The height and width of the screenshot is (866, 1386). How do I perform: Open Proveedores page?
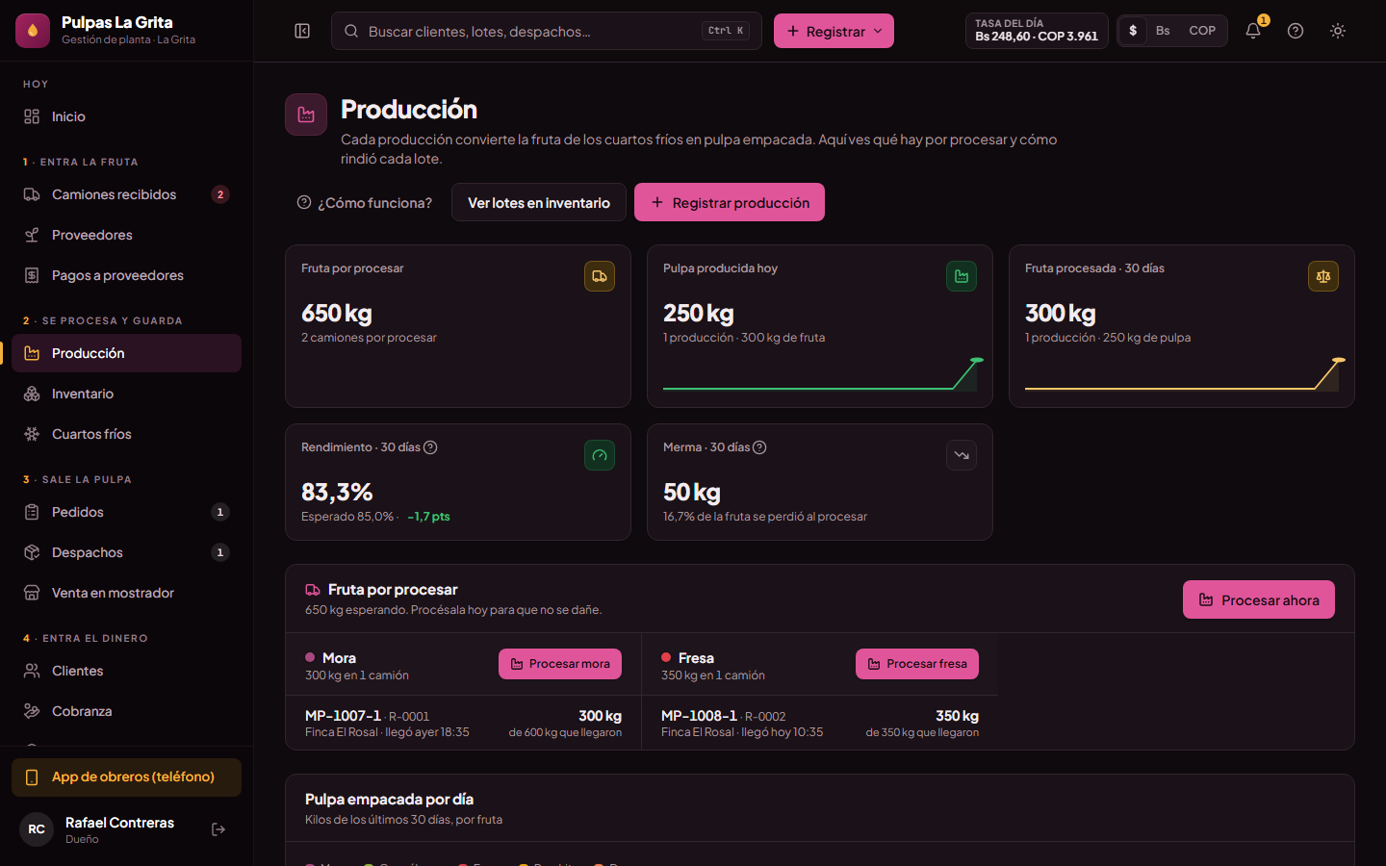point(126,235)
